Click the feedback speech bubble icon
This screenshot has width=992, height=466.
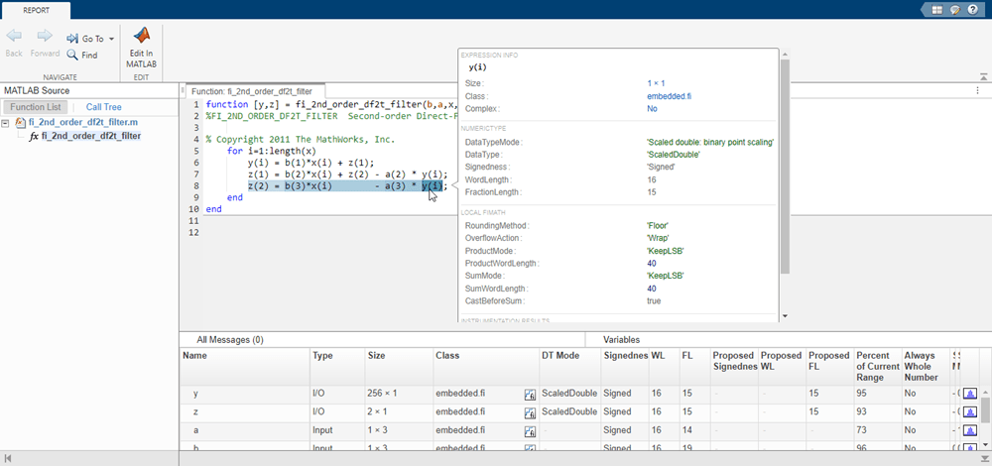coord(957,10)
